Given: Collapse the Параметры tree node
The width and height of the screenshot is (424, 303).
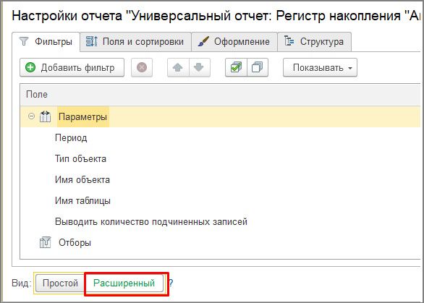Looking at the screenshot, I should [x=31, y=116].
